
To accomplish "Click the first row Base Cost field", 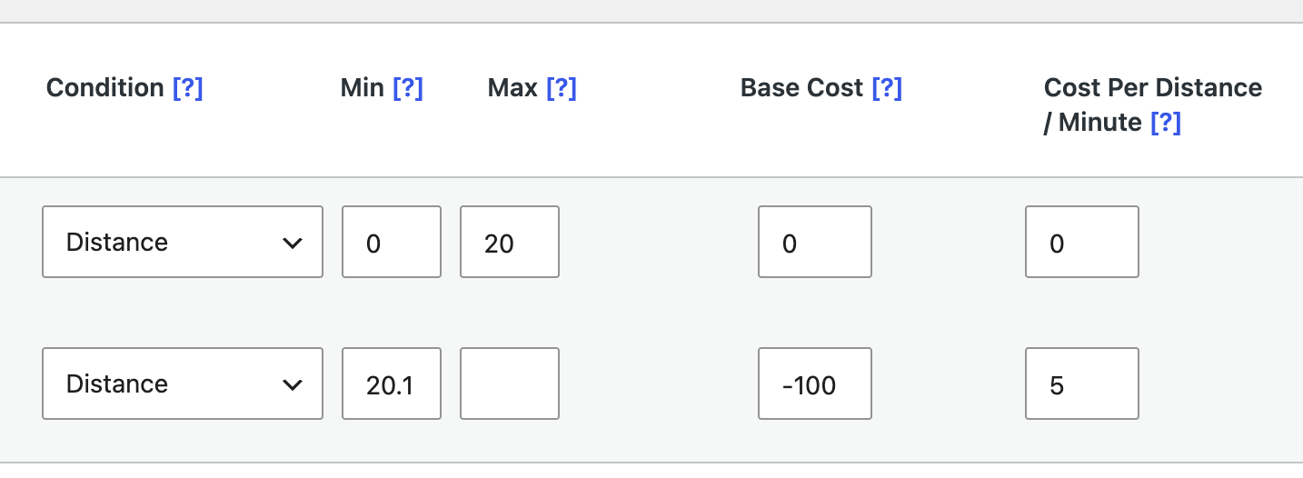I will tap(815, 242).
